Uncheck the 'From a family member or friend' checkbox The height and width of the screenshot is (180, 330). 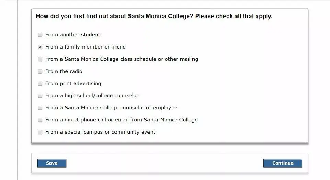(x=40, y=47)
